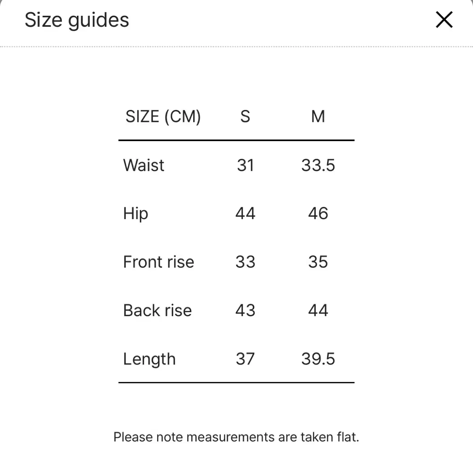Close the Size guides dialog
The height and width of the screenshot is (473, 473).
pos(444,20)
